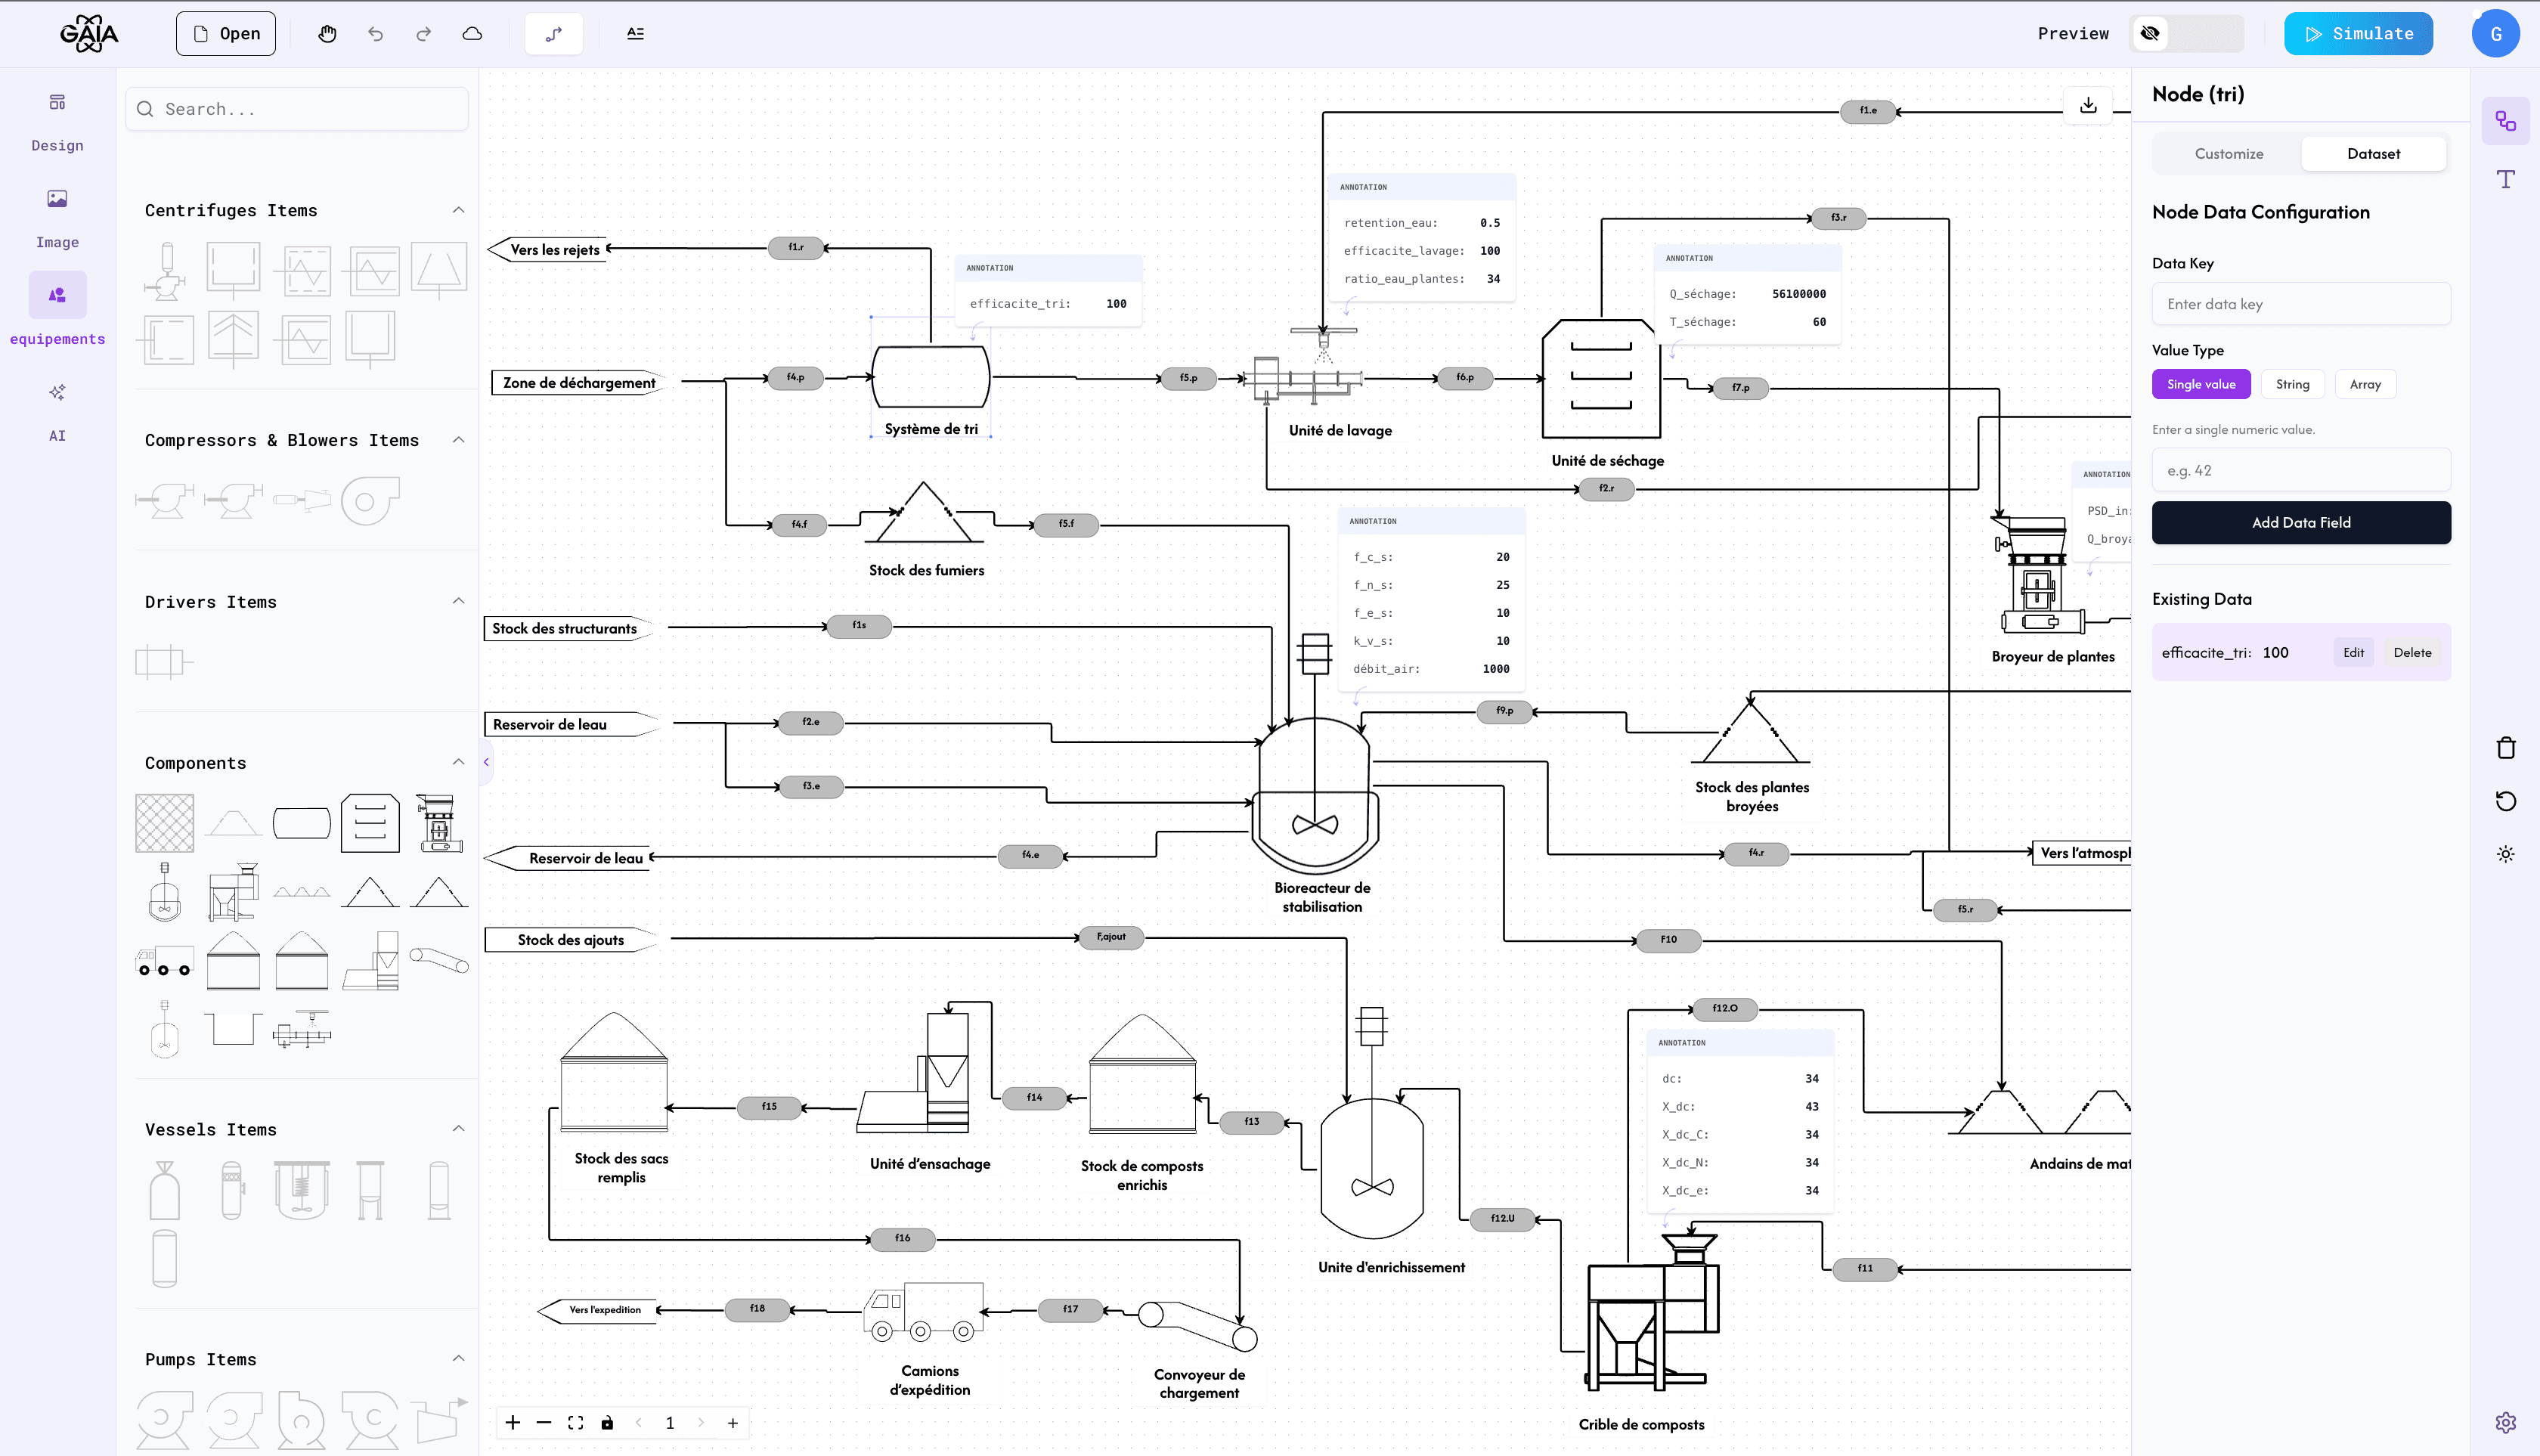Click the redo arrow icon
This screenshot has width=2540, height=1456.
tap(424, 34)
